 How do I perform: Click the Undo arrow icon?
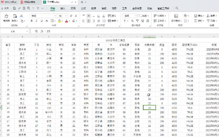33,8
